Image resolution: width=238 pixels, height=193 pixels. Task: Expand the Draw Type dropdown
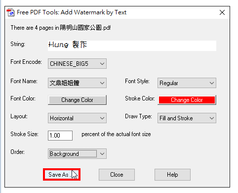coord(187,118)
